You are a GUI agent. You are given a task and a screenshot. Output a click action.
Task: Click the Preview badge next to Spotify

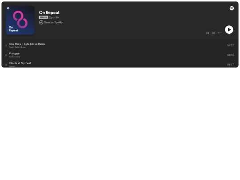point(44,17)
